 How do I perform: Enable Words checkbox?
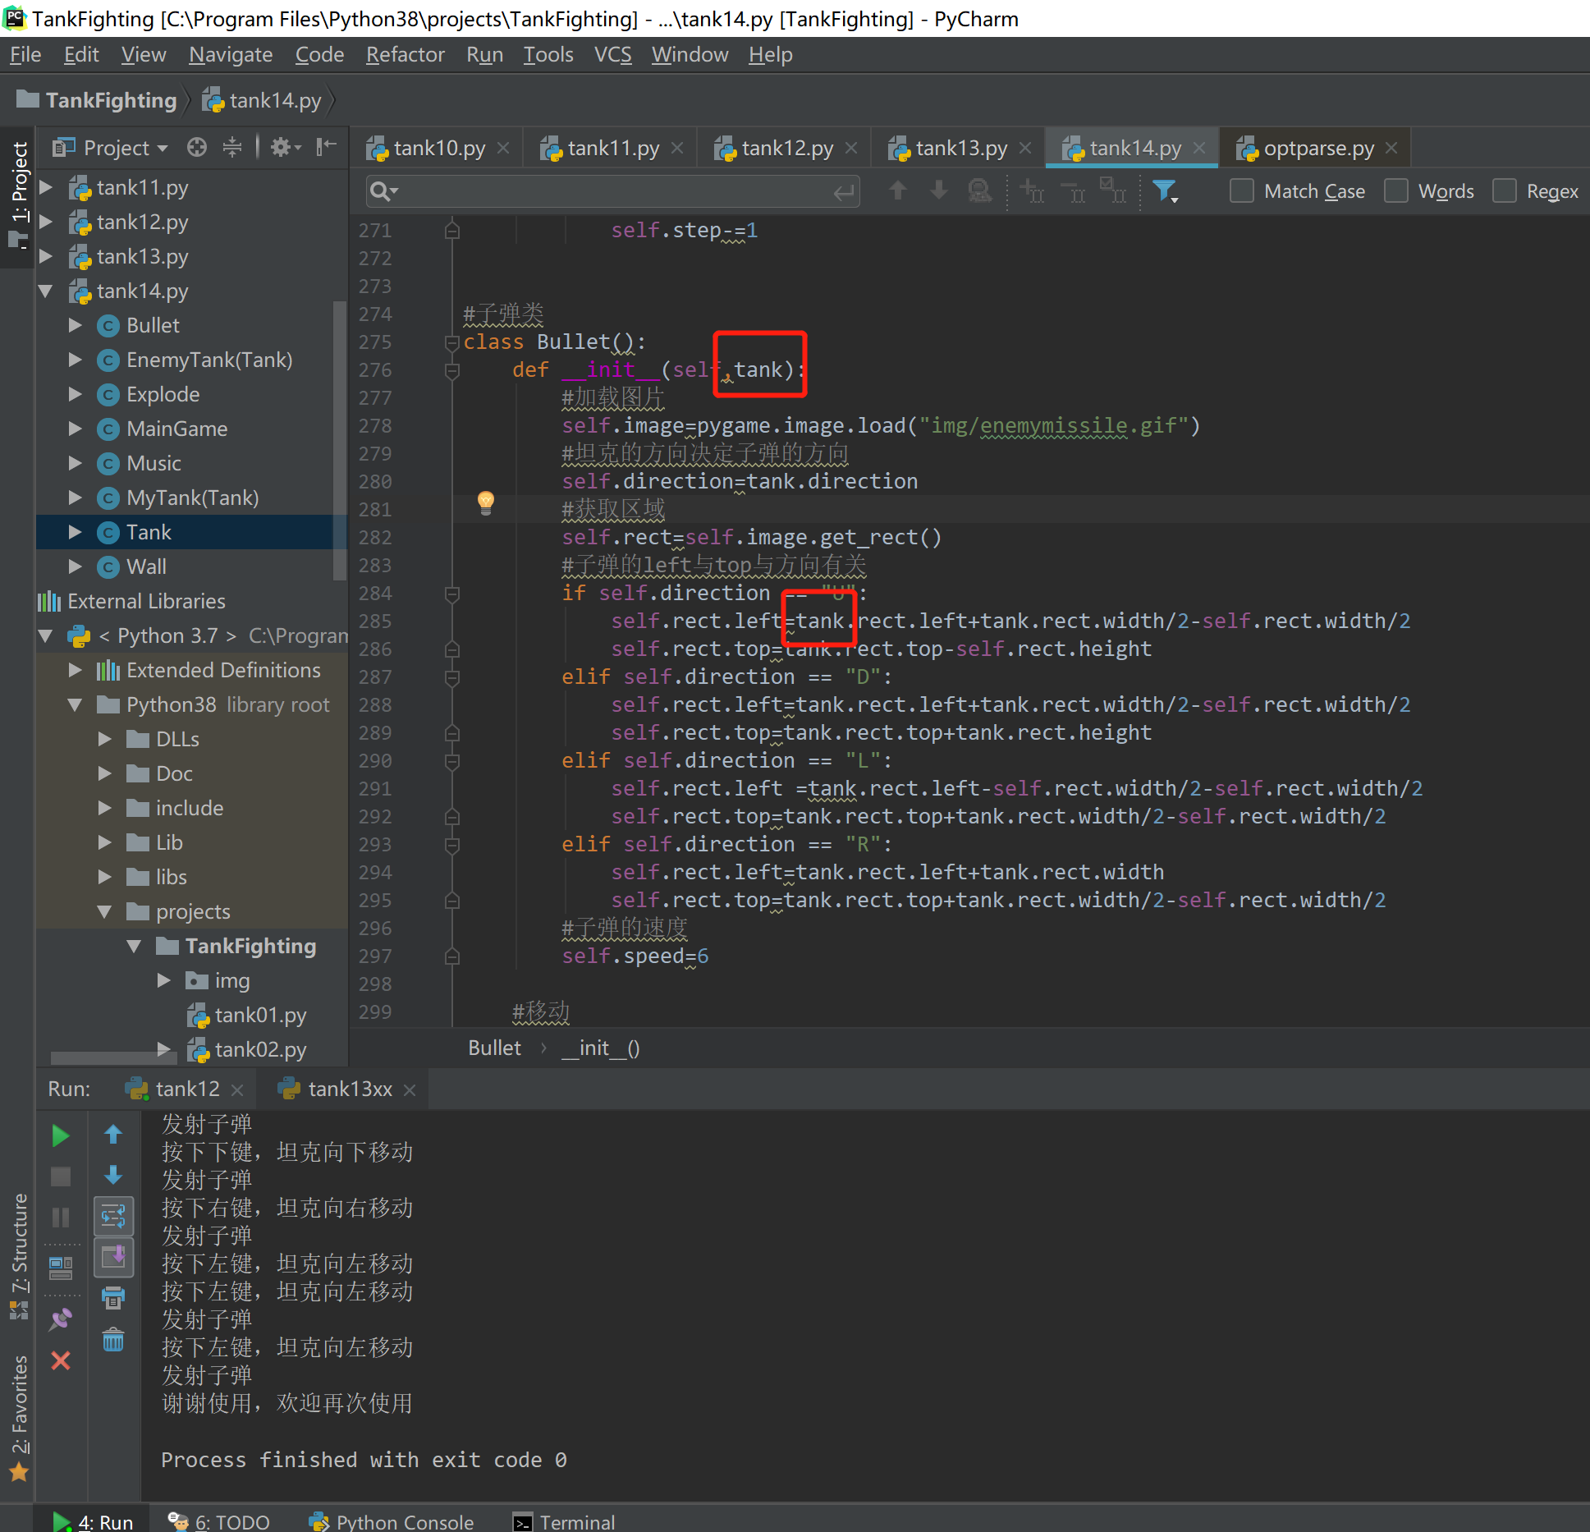click(x=1396, y=191)
